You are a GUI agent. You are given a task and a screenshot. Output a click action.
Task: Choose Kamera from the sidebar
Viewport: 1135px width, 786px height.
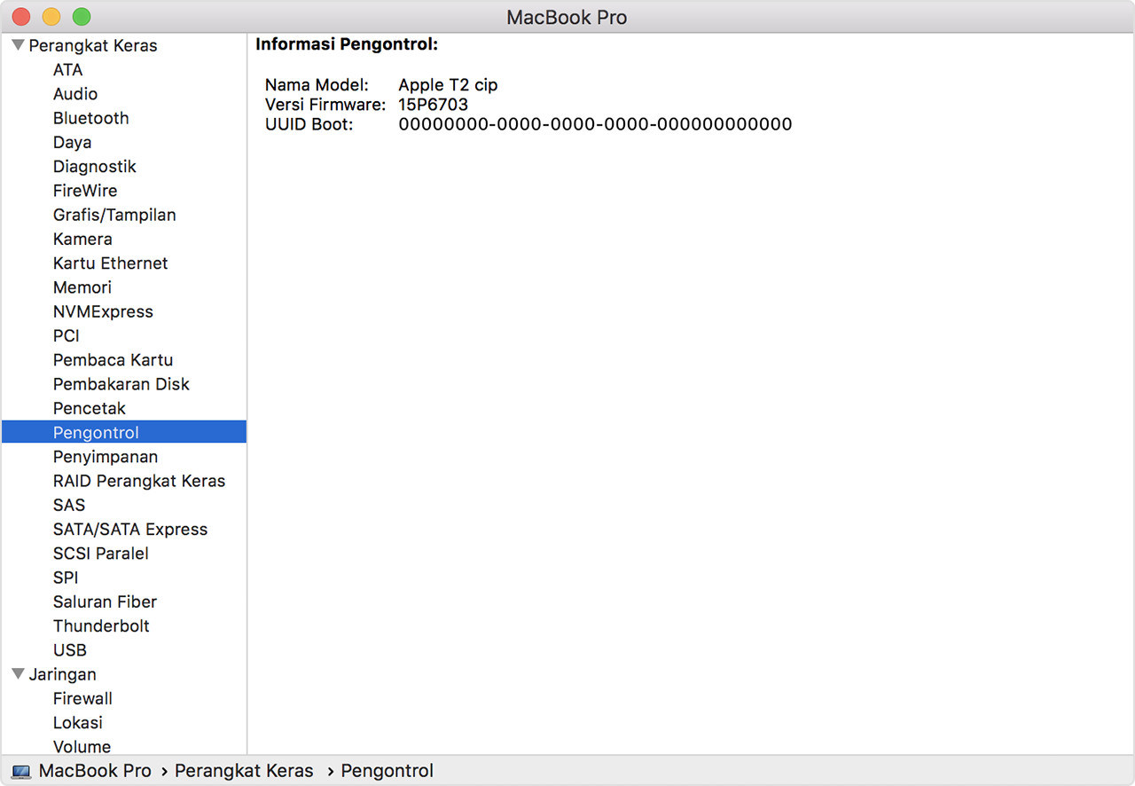[x=82, y=239]
